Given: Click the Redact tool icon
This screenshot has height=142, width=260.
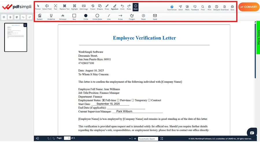Looking at the screenshot, I should (40, 17).
